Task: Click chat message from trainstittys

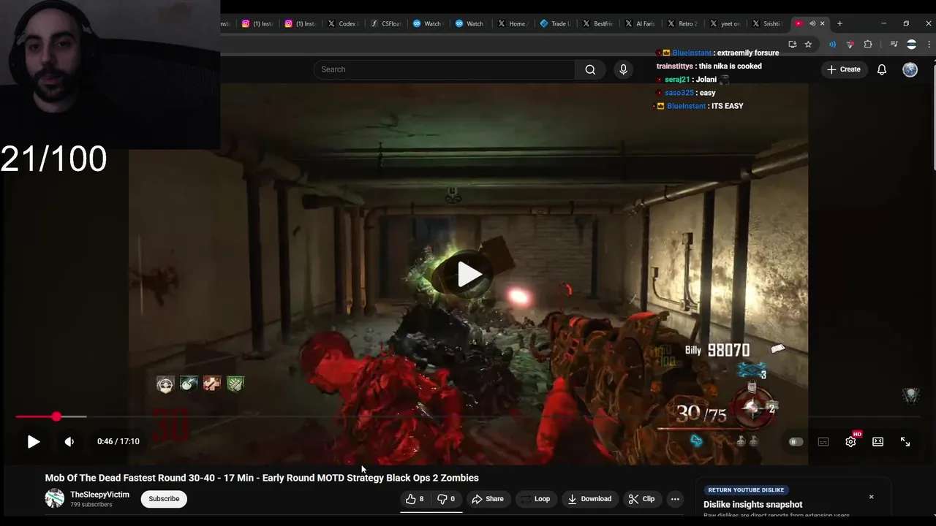Action: (709, 66)
